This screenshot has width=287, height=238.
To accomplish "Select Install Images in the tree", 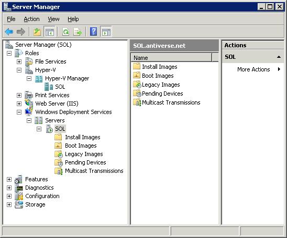I will tap(83, 137).
